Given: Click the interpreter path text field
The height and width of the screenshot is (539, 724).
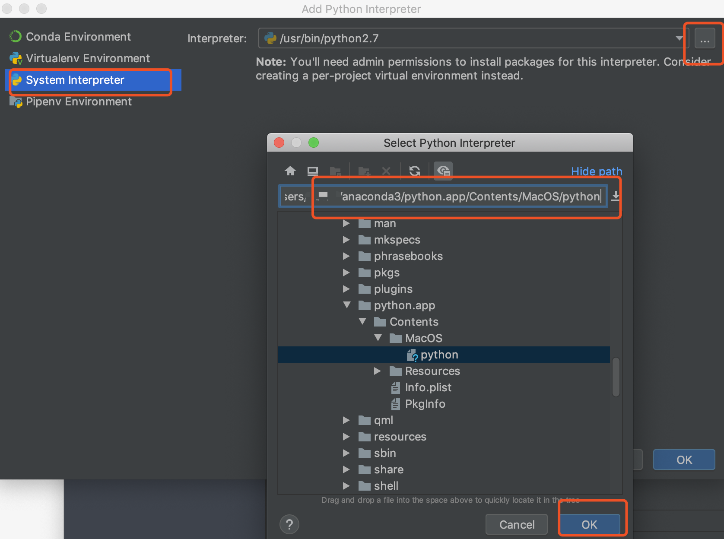Looking at the screenshot, I should 443,197.
